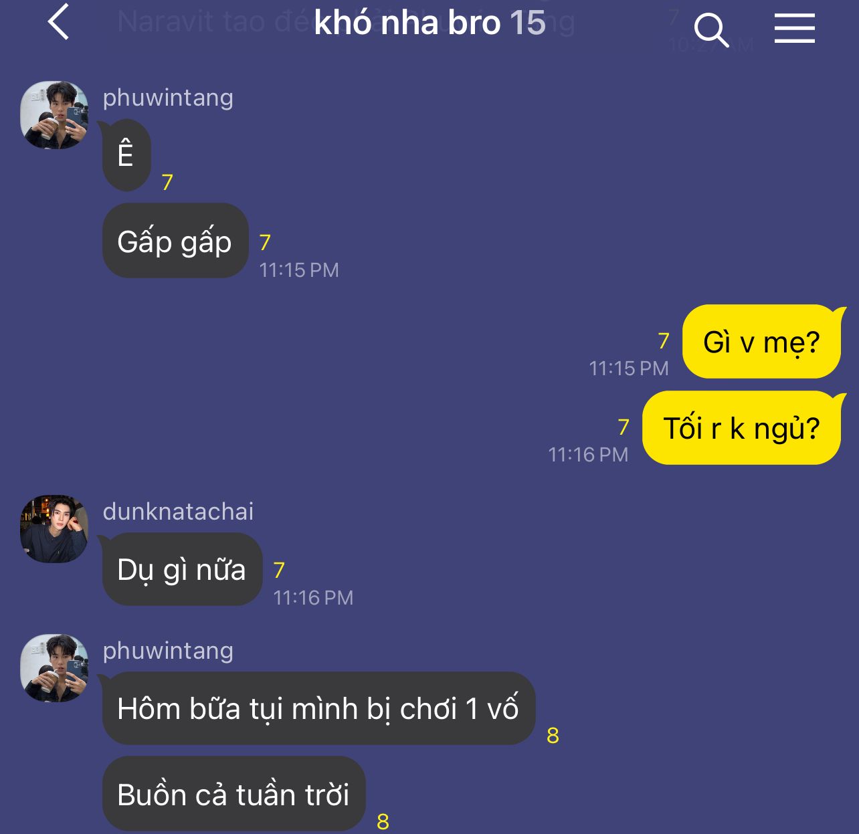Tap the yellow 'Tối r k ngủ?' bubble

tap(741, 428)
